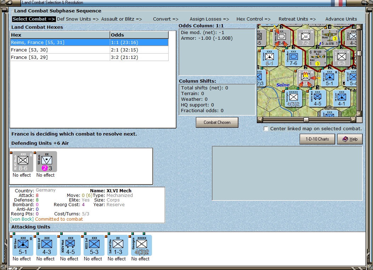Click the Advance Units subphase label
The image size is (373, 270).
click(341, 19)
